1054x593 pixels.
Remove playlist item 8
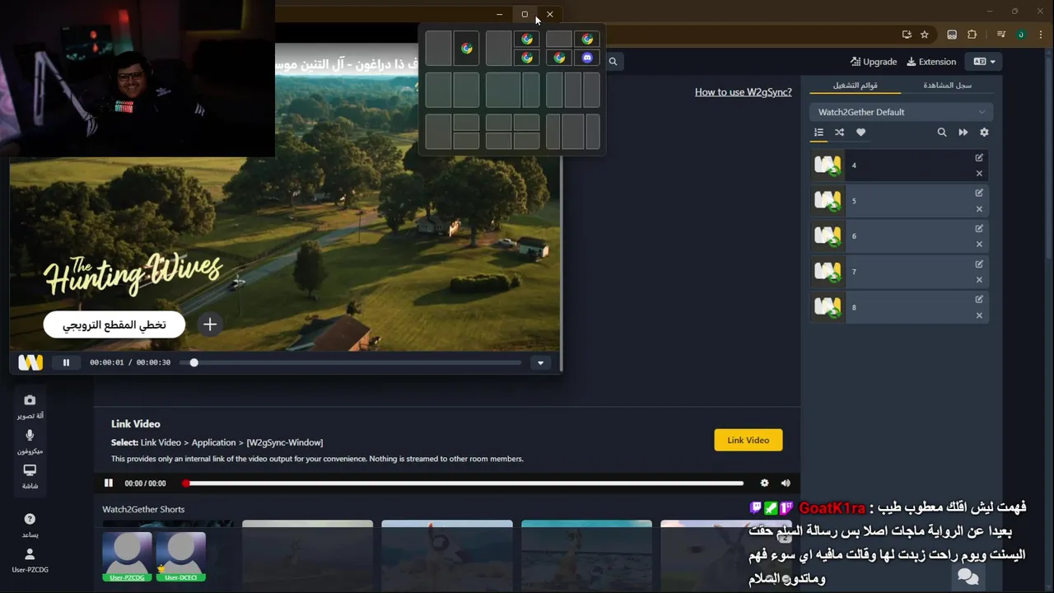(979, 315)
